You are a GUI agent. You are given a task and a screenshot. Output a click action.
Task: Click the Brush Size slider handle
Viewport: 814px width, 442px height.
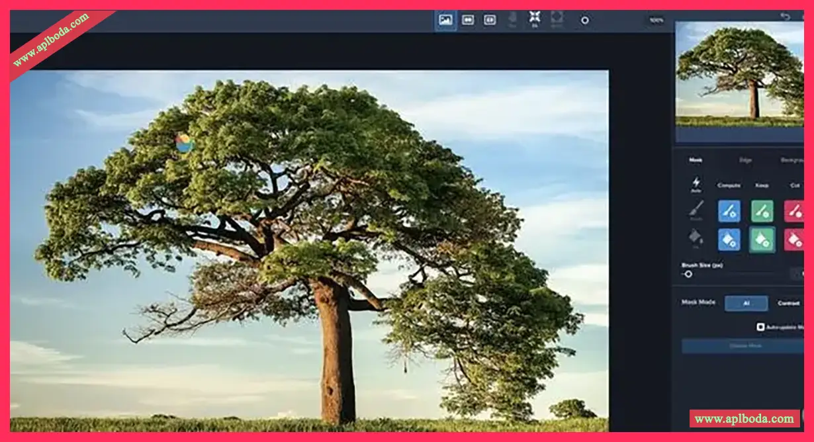[x=688, y=274]
